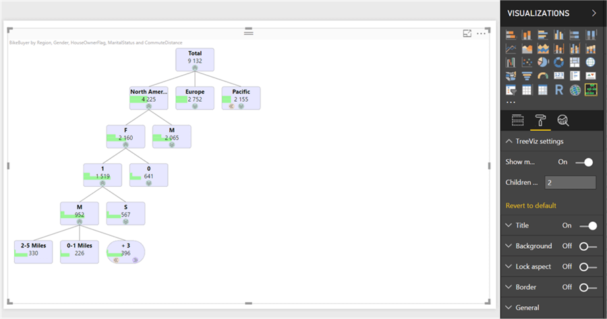607x319 pixels.
Task: Expand the Lock aspect section chevron
Action: 509,266
